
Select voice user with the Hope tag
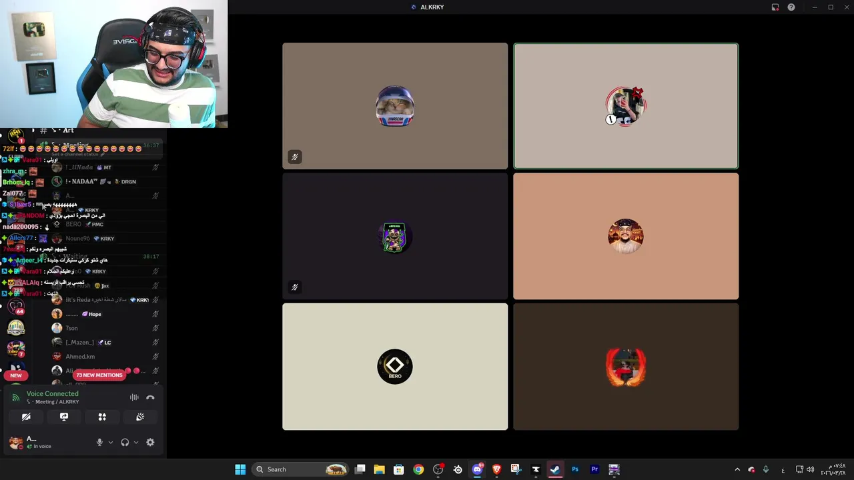coord(105,314)
